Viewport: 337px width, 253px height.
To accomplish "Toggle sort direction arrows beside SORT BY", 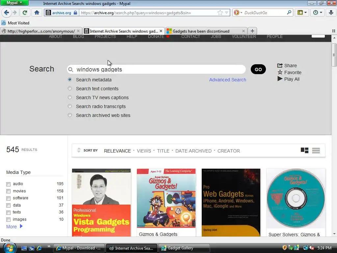I will [79, 150].
